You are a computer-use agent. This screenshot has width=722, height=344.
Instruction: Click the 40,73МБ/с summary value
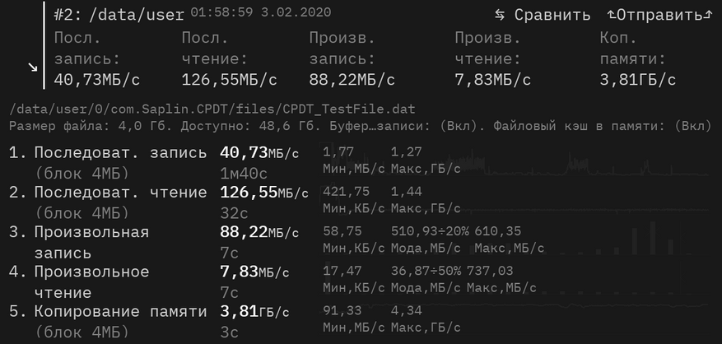96,80
